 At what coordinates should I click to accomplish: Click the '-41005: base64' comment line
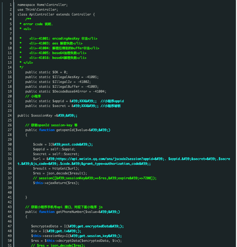click(x=53, y=53)
